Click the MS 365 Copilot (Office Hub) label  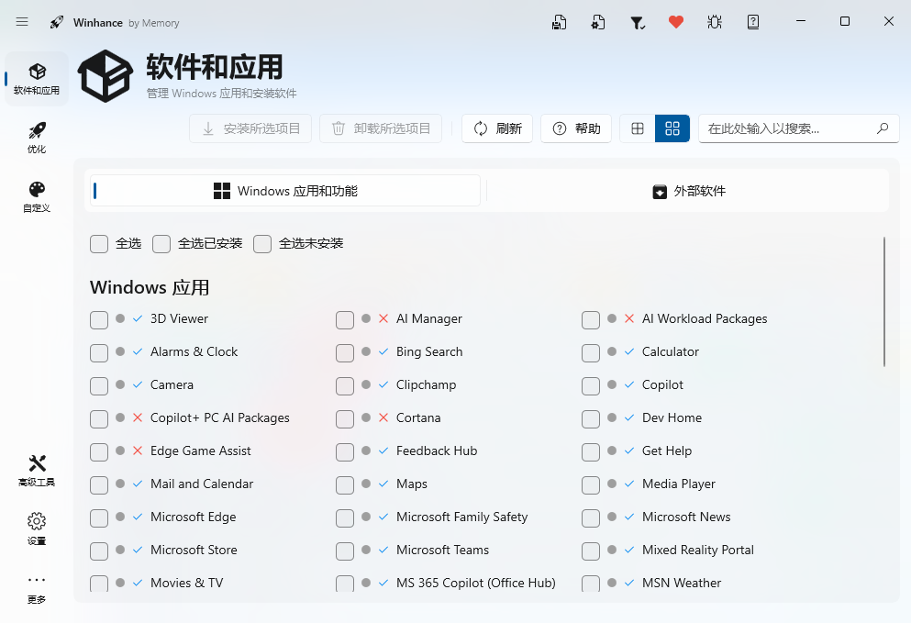pyautogui.click(x=476, y=583)
